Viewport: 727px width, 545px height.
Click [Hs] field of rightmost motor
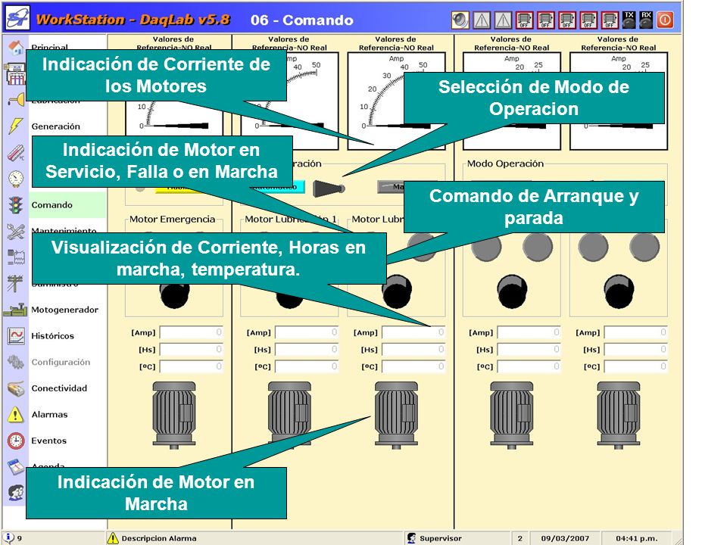tap(636, 350)
